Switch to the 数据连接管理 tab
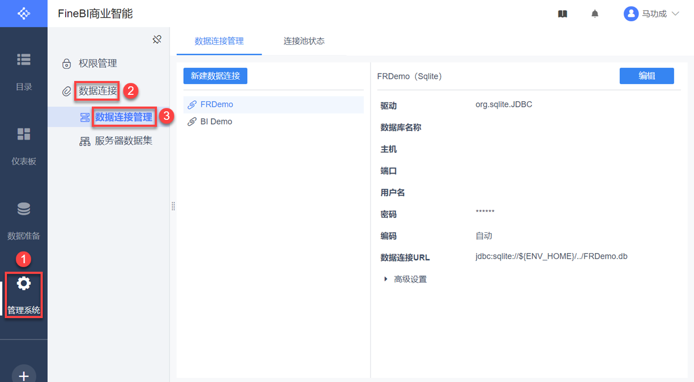The image size is (694, 382). click(x=219, y=41)
